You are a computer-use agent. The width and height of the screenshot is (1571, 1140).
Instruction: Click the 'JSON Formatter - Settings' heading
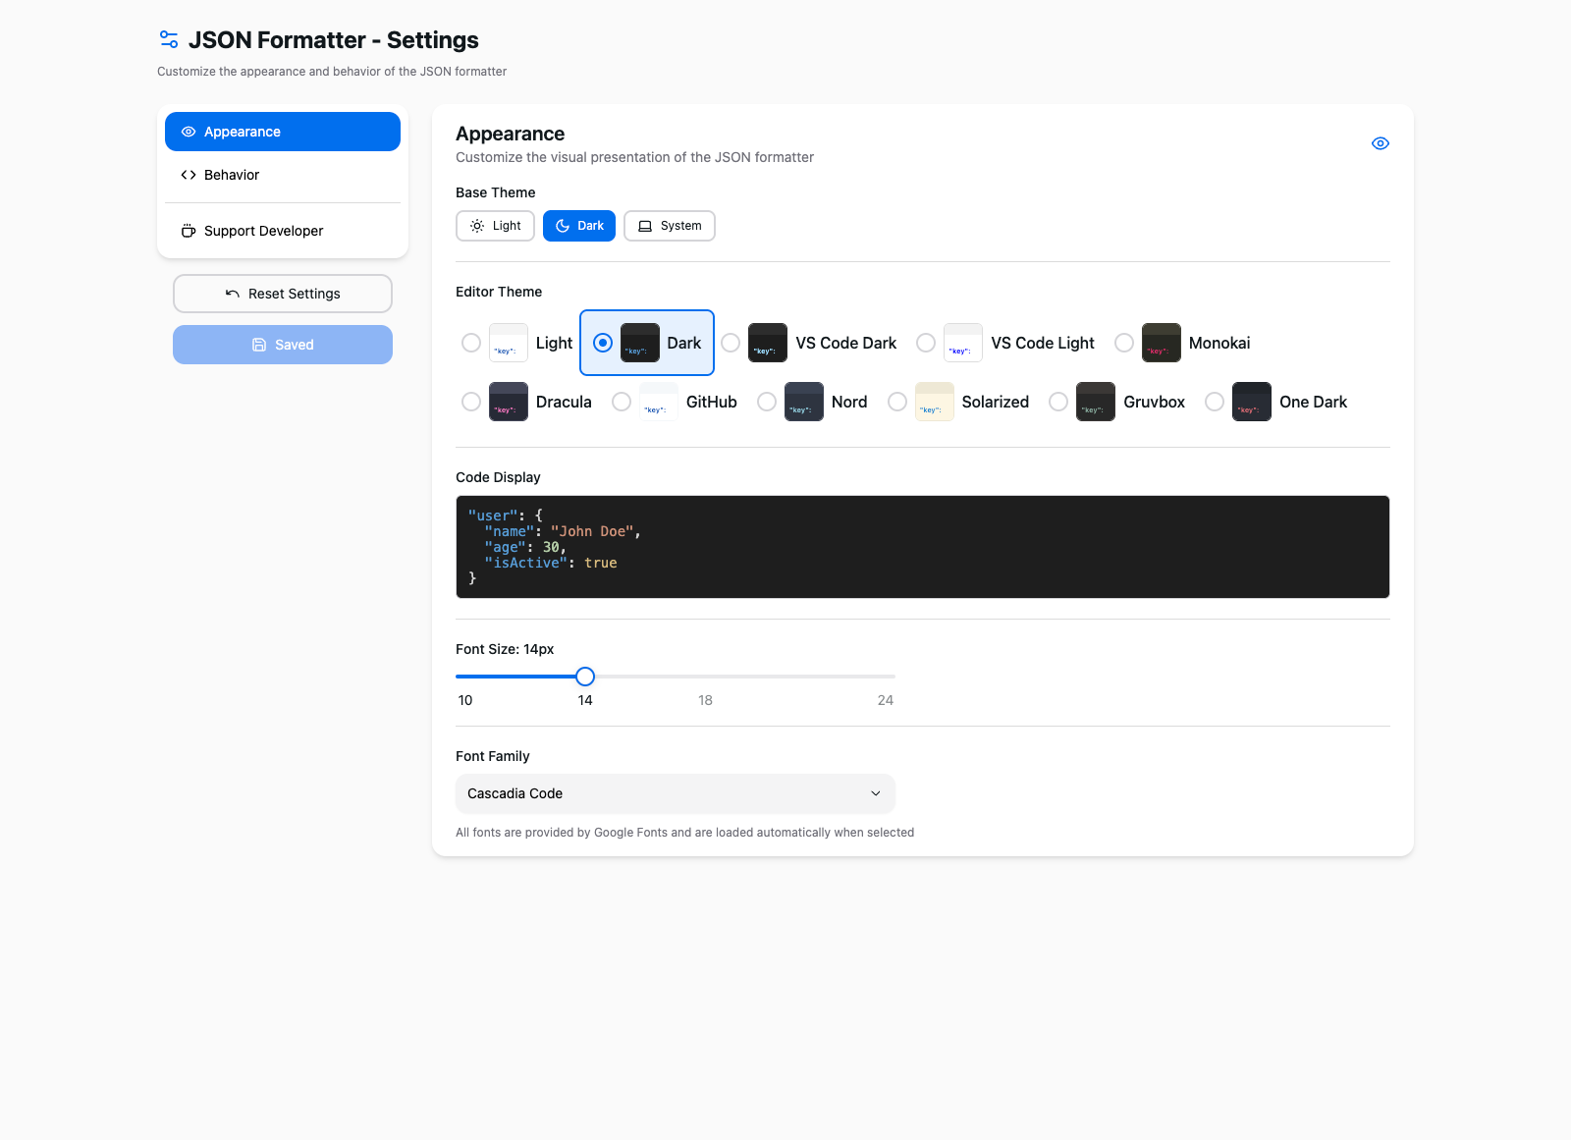point(334,40)
